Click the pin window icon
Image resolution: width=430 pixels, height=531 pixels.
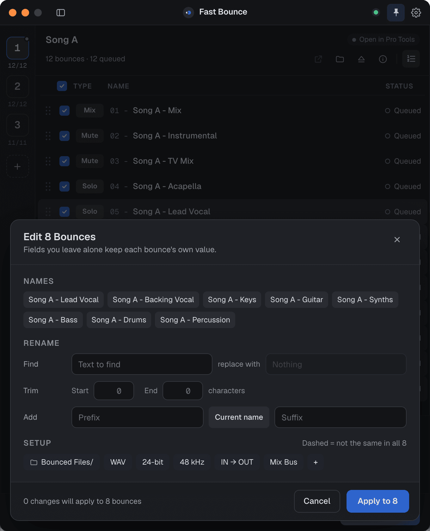coord(396,13)
